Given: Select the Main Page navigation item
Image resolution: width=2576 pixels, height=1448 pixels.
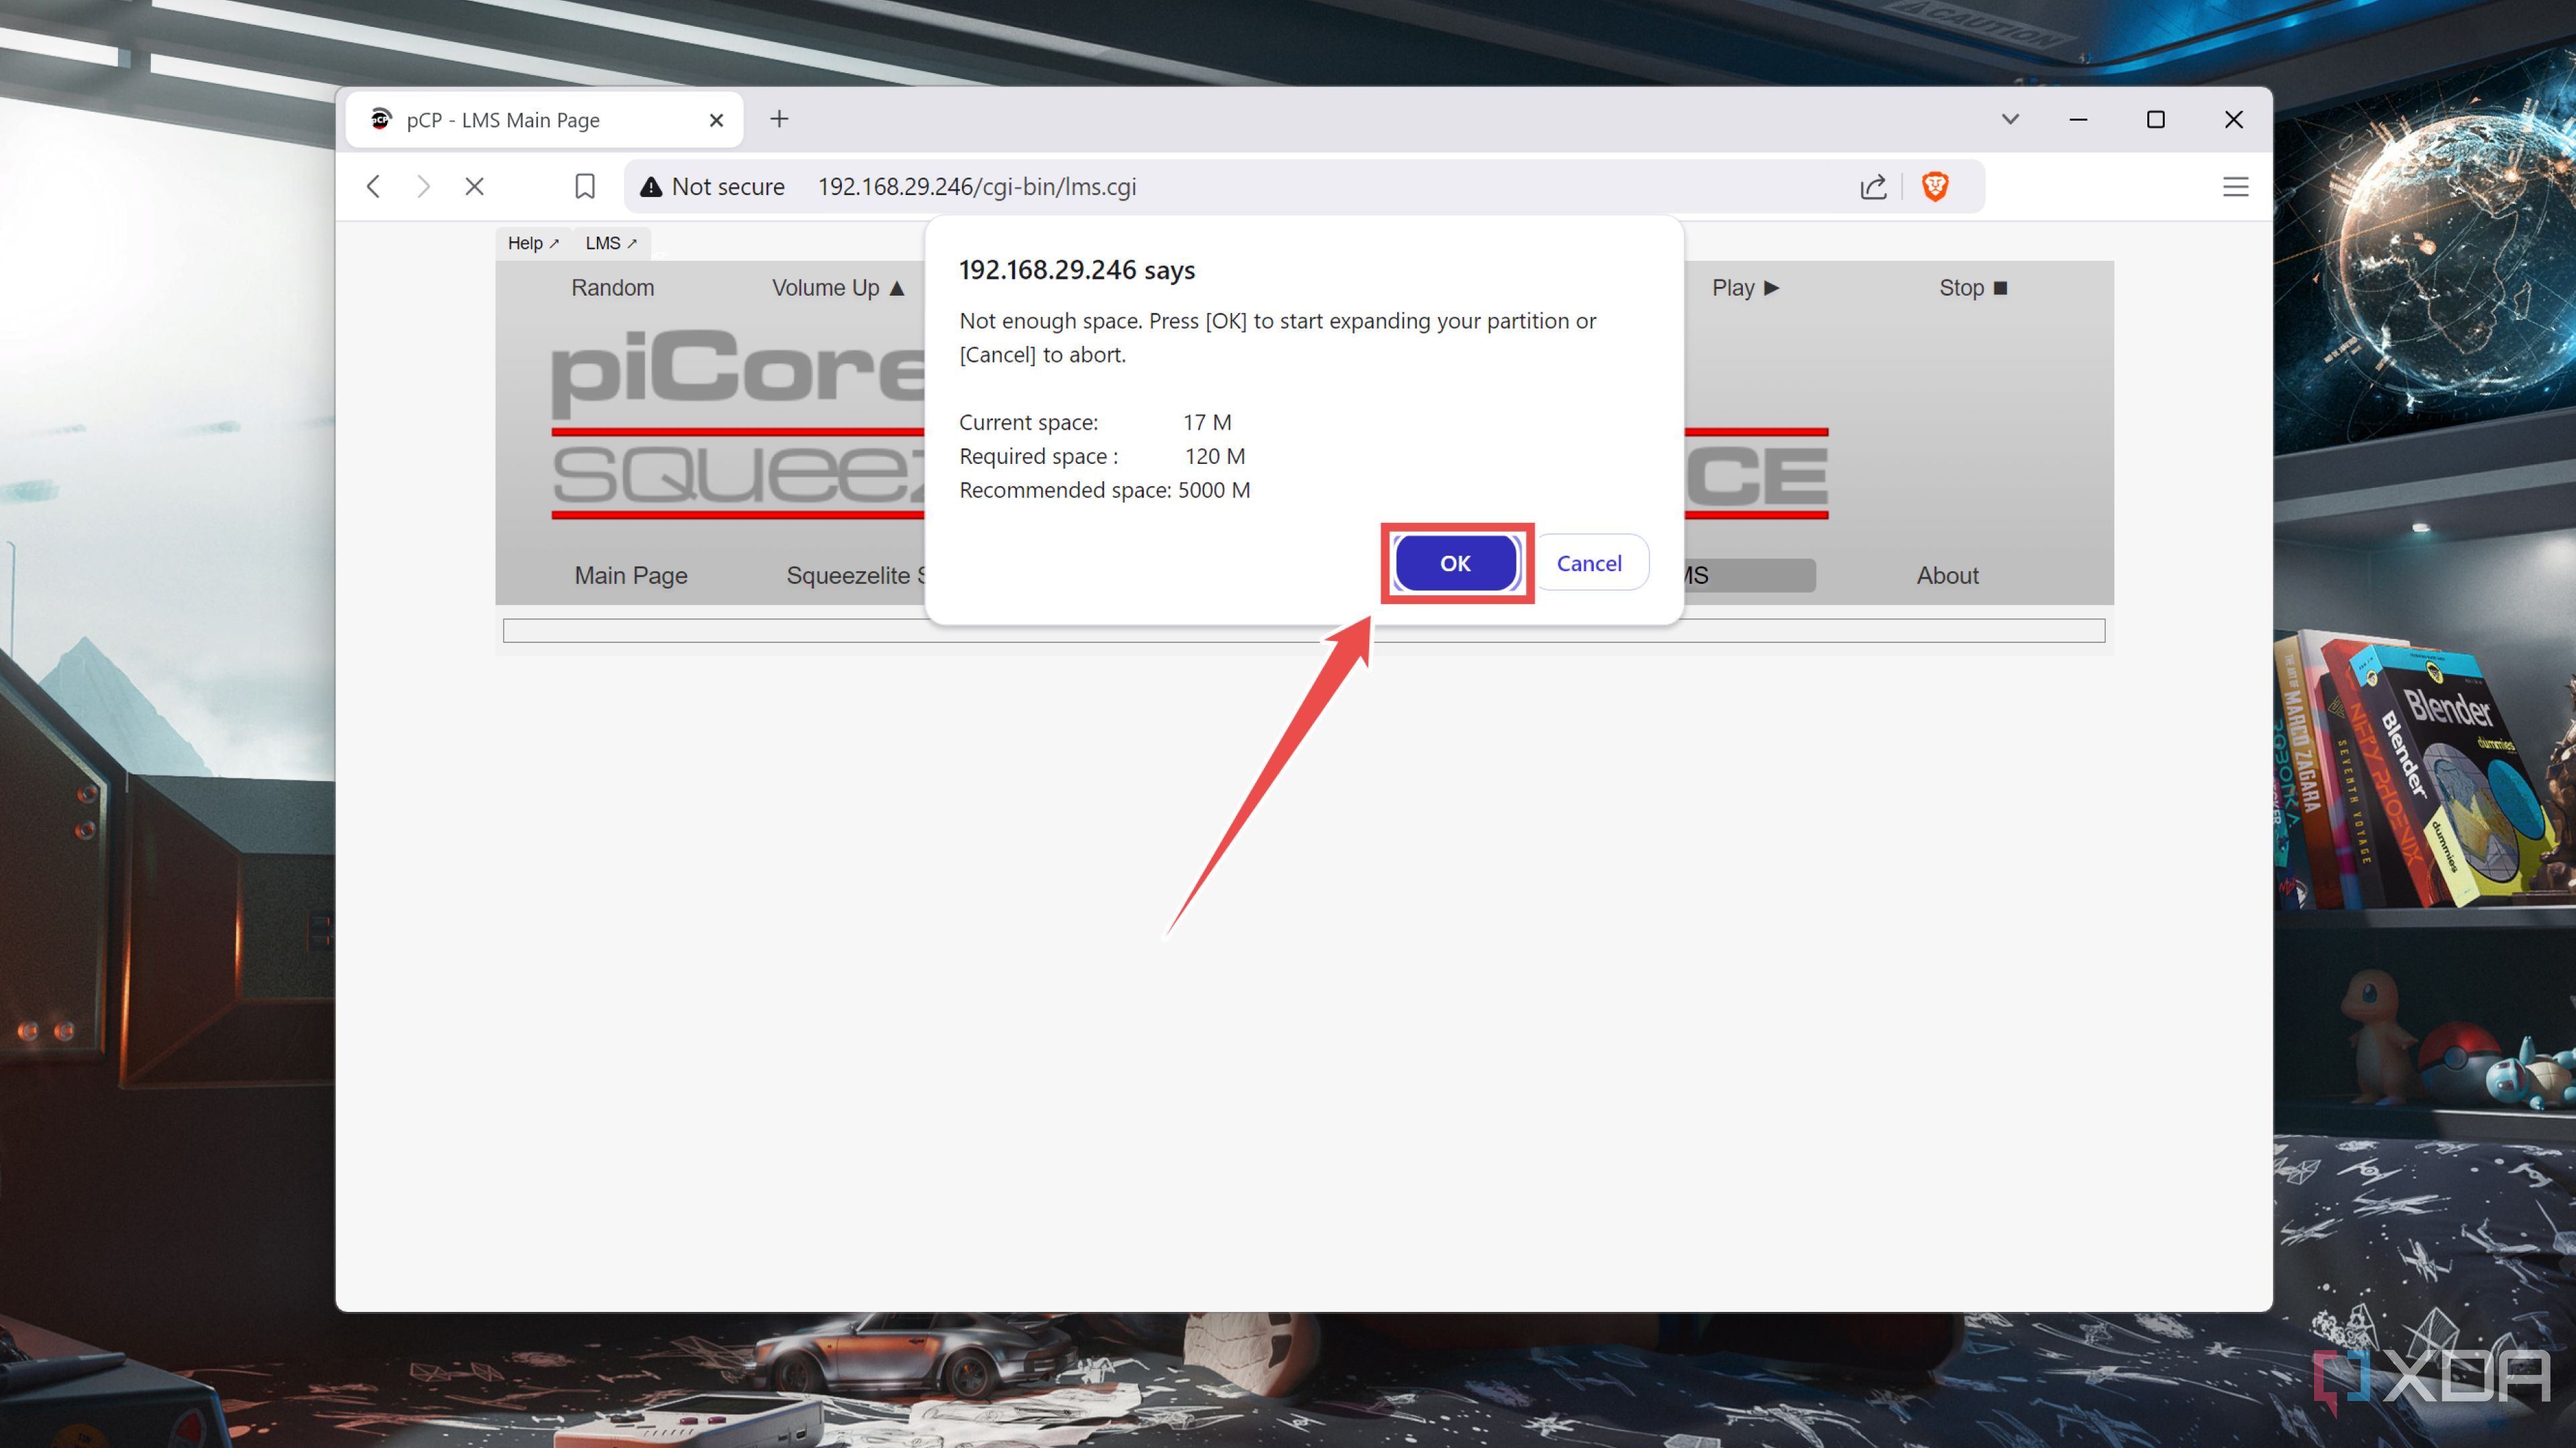Looking at the screenshot, I should pyautogui.click(x=630, y=575).
